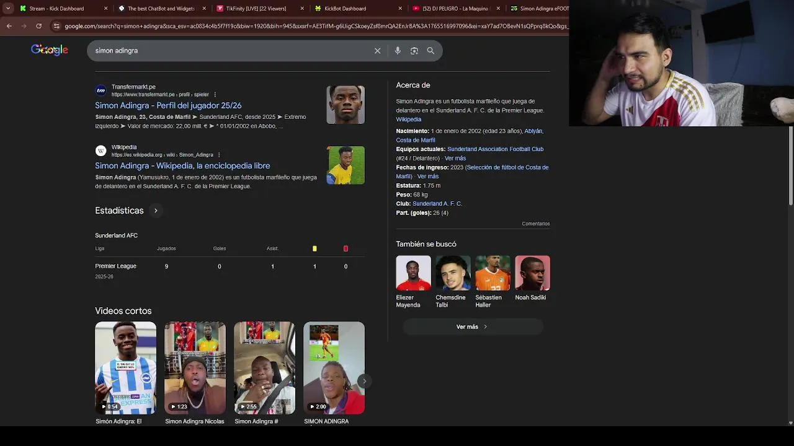Open Sébastien Haller related search

click(x=493, y=282)
